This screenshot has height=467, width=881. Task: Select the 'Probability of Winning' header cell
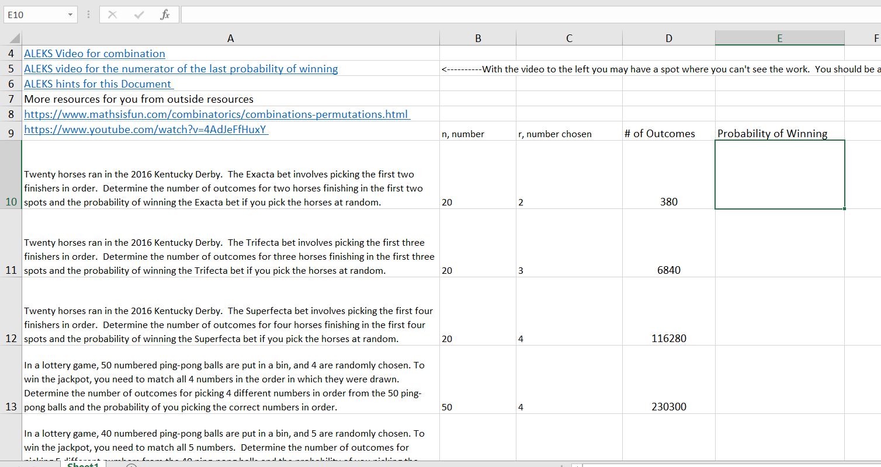pyautogui.click(x=779, y=131)
